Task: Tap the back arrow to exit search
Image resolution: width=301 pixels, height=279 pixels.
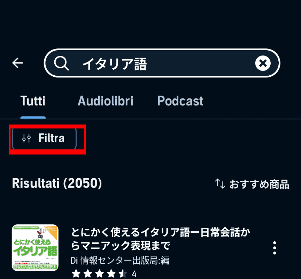Action: tap(17, 63)
